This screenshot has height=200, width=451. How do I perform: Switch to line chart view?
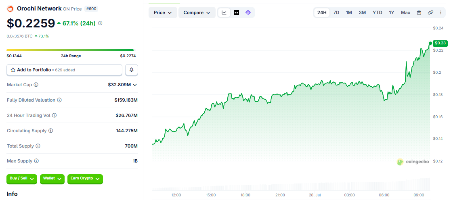tap(224, 12)
